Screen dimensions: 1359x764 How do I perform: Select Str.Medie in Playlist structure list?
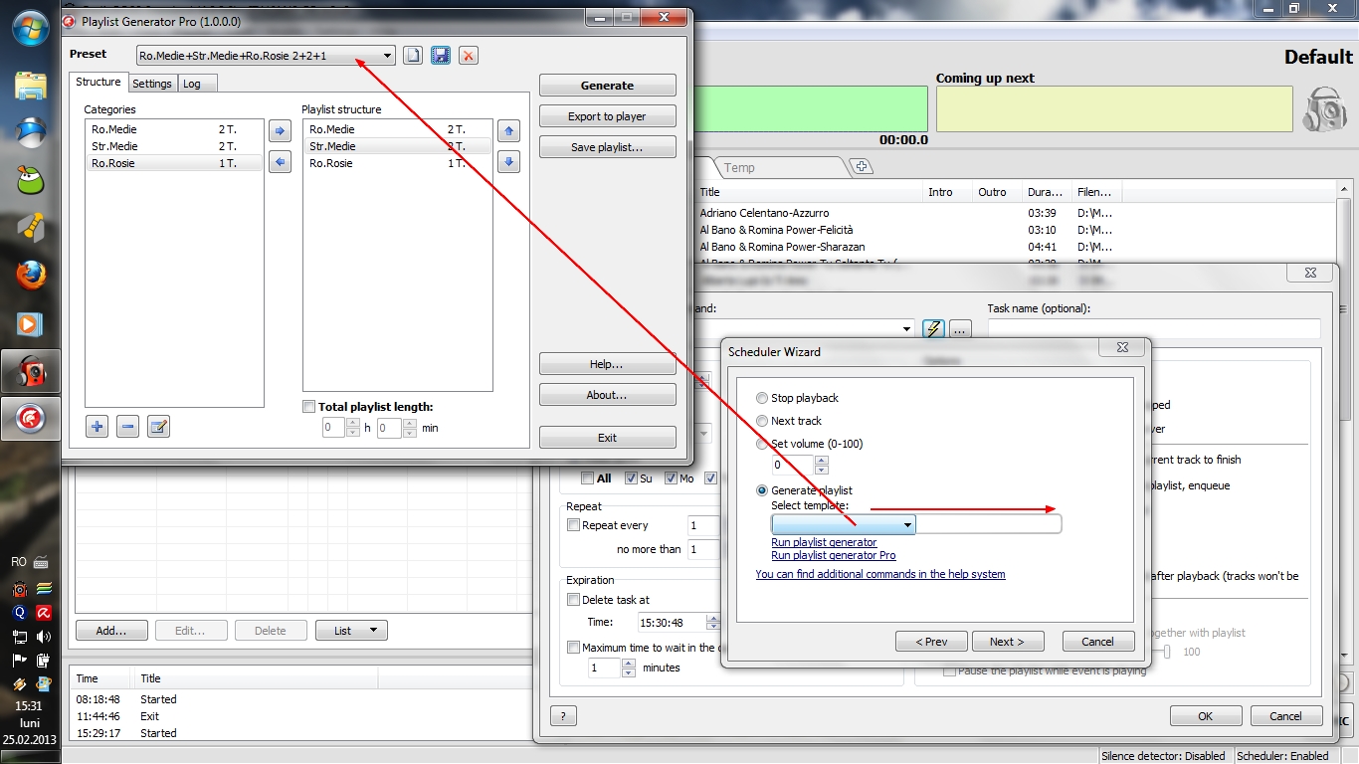click(398, 146)
